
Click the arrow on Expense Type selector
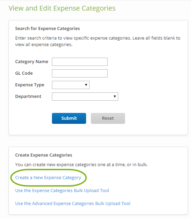[x=86, y=85]
